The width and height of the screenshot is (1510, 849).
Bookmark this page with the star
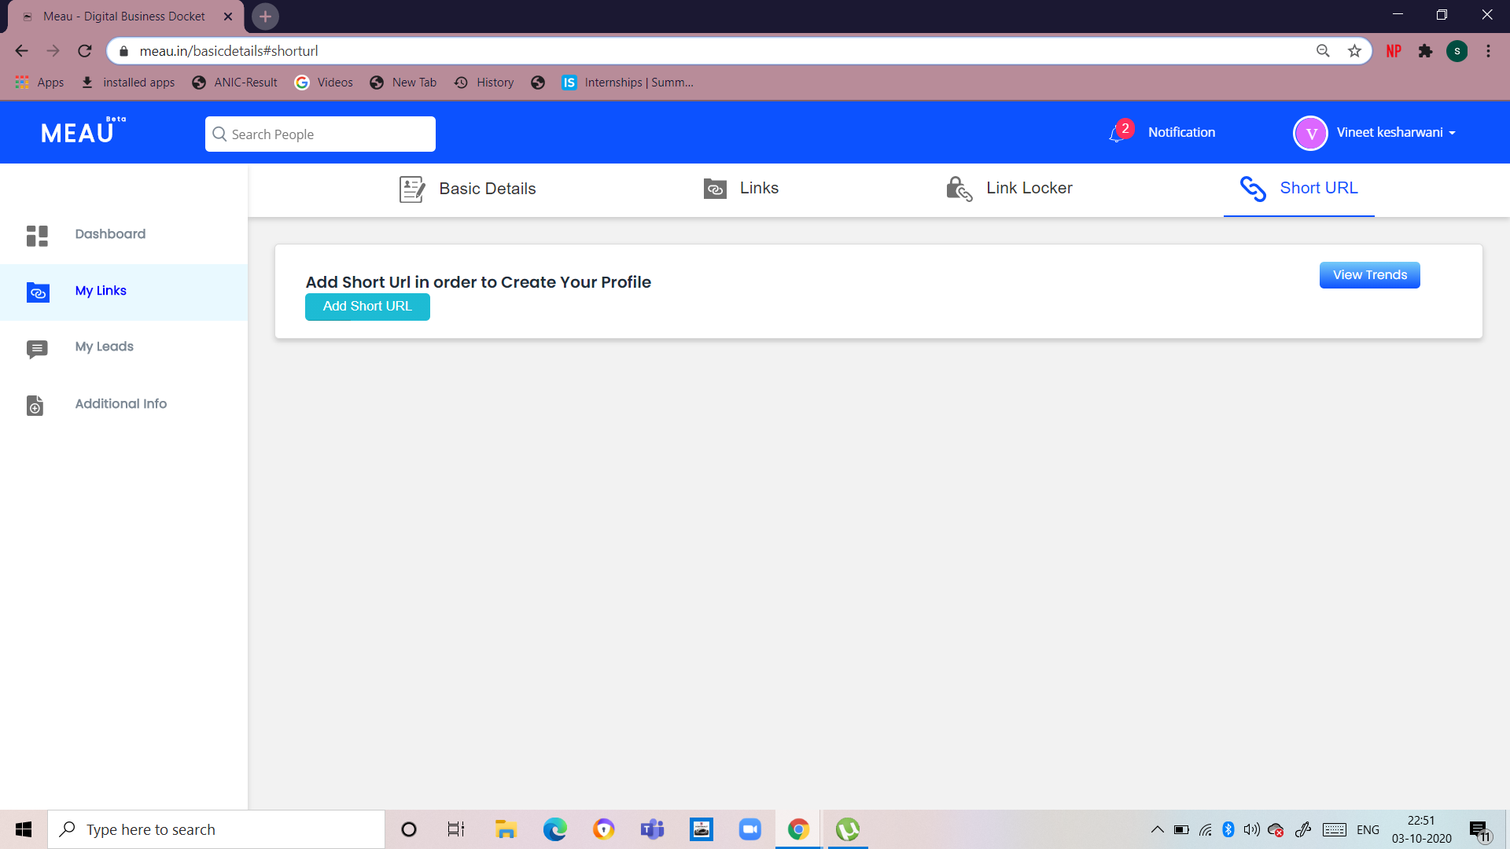coord(1354,51)
